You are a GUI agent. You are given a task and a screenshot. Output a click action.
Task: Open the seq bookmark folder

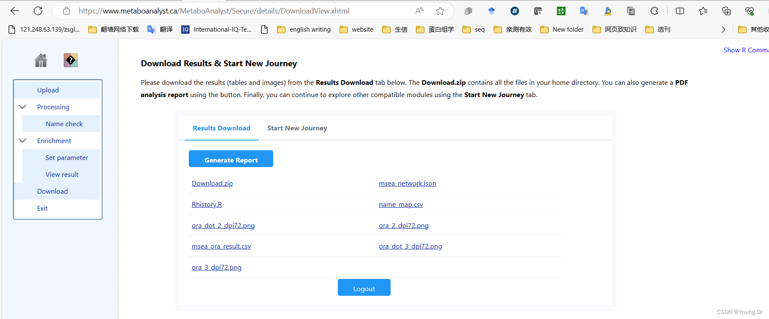(473, 30)
